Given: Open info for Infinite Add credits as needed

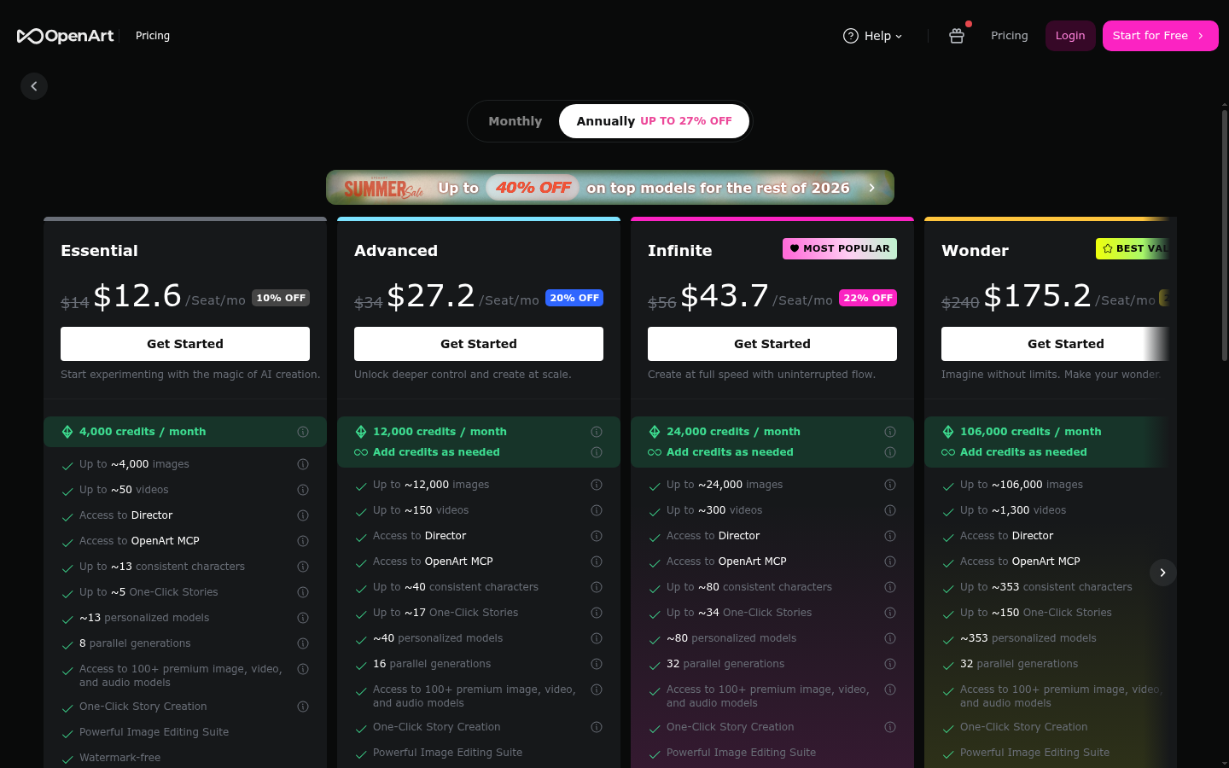Looking at the screenshot, I should click(x=890, y=452).
